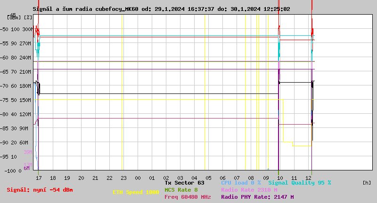
Task: Click the Freq 60480 MHz legend entry
Action: coord(188,197)
